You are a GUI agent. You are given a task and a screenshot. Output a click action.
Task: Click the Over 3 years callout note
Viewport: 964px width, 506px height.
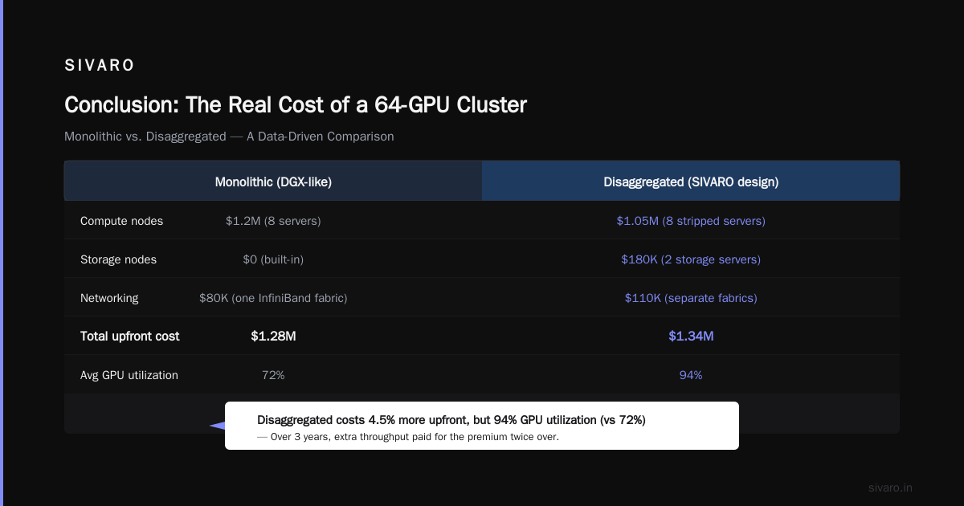tap(408, 437)
